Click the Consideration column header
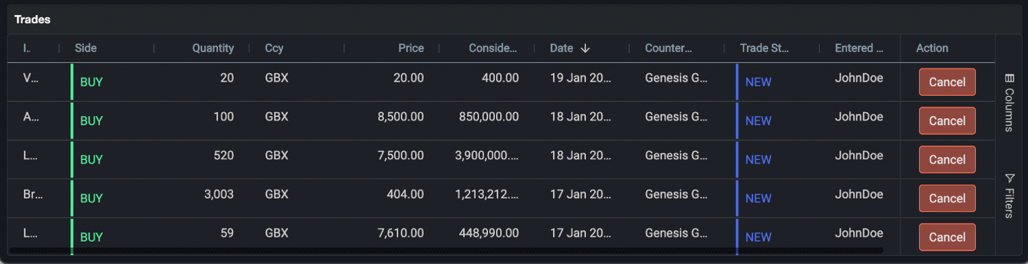1028x264 pixels. (493, 48)
